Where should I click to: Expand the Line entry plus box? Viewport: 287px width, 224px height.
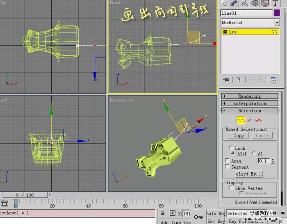(x=225, y=32)
